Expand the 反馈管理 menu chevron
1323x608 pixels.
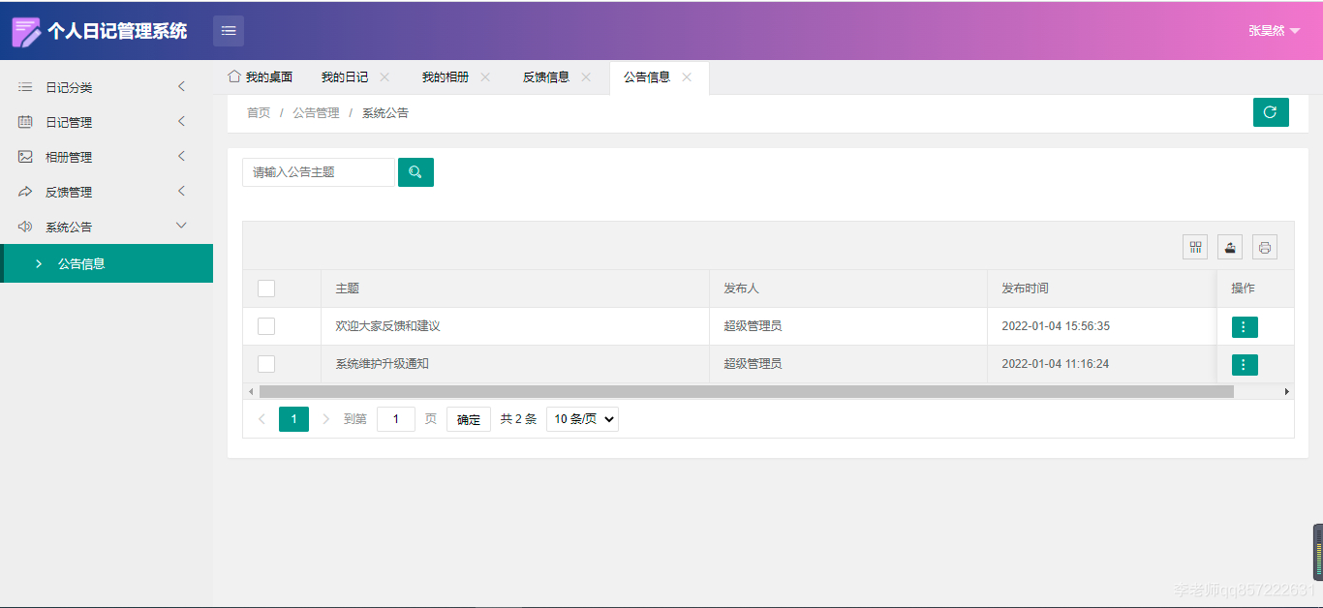(x=181, y=192)
